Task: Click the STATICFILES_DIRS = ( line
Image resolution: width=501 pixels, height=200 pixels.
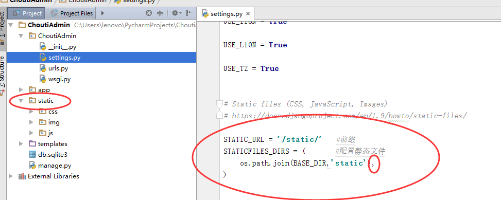Action: coord(265,151)
